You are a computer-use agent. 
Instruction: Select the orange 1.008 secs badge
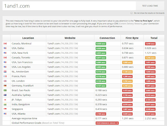127,62
